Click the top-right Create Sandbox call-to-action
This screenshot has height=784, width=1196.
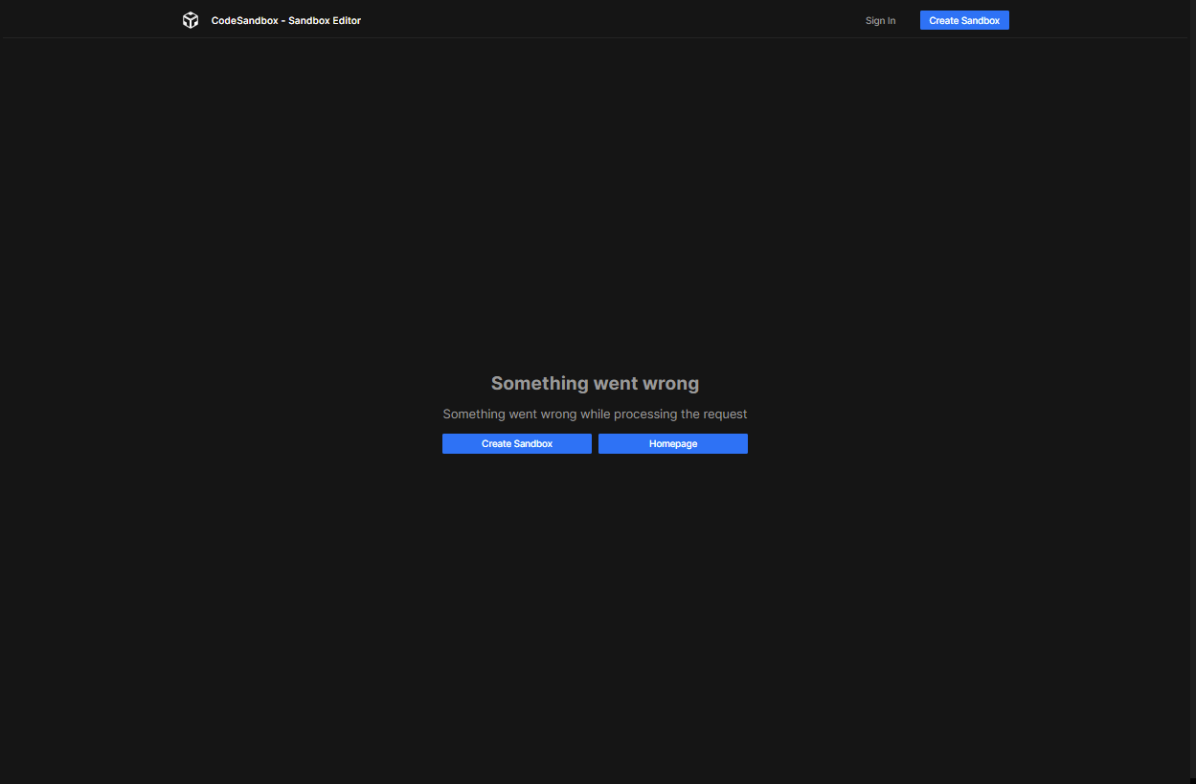(964, 20)
